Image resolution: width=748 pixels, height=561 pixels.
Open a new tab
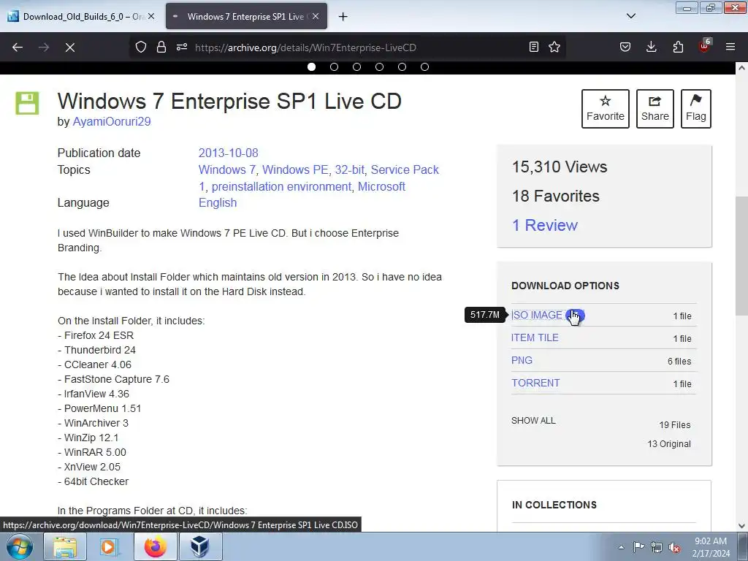[343, 17]
